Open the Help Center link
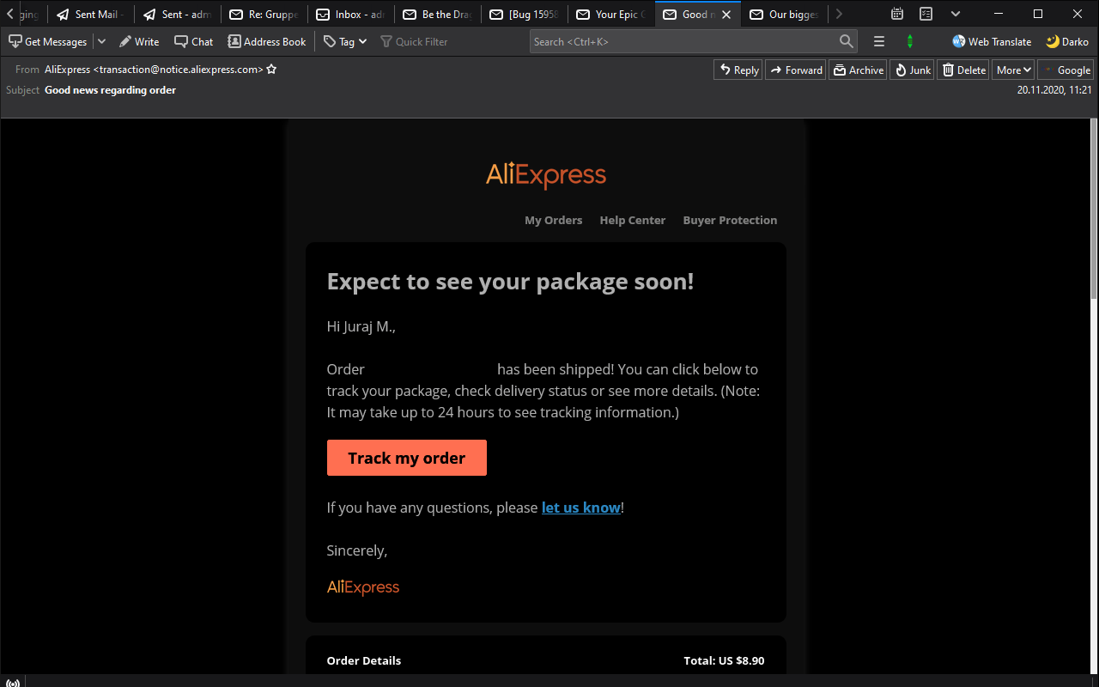The height and width of the screenshot is (687, 1099). click(633, 221)
